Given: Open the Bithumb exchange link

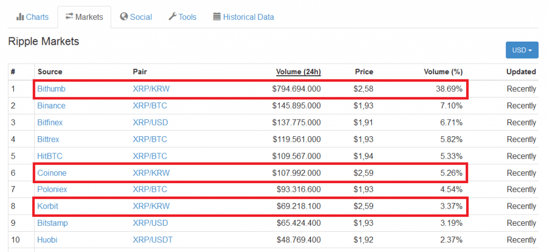Looking at the screenshot, I should (x=51, y=89).
